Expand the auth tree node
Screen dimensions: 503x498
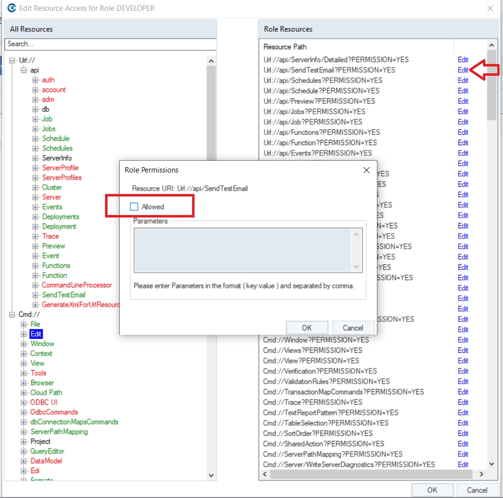click(x=35, y=80)
